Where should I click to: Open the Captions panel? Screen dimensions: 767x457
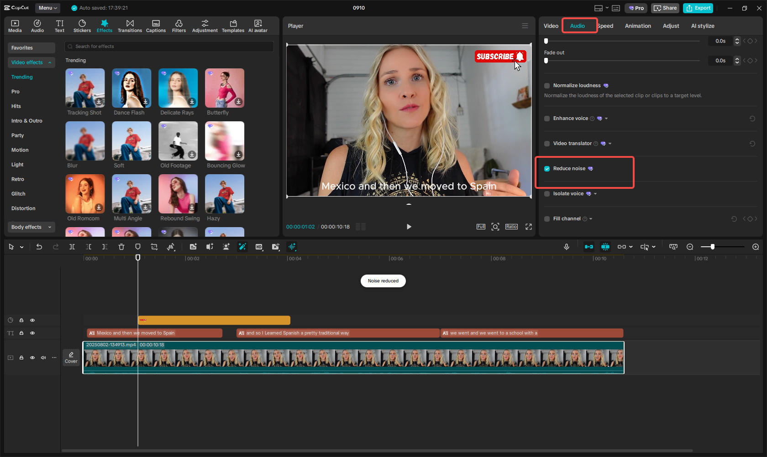(156, 26)
